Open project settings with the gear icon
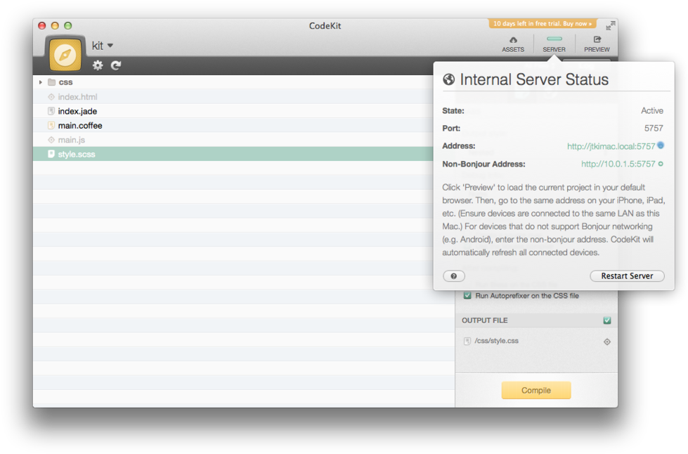Viewport: 688px width, 454px height. tap(97, 65)
